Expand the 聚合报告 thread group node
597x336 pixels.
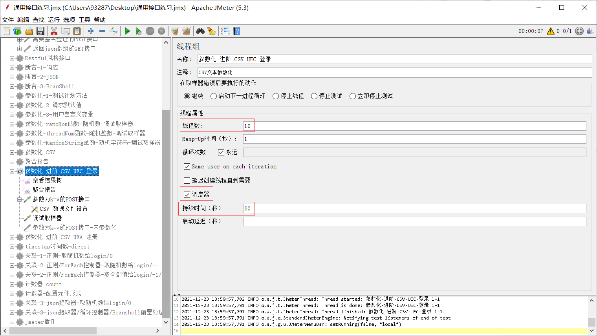point(12,162)
